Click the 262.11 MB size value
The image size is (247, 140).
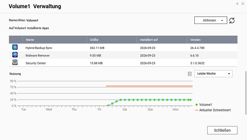coord(97,48)
